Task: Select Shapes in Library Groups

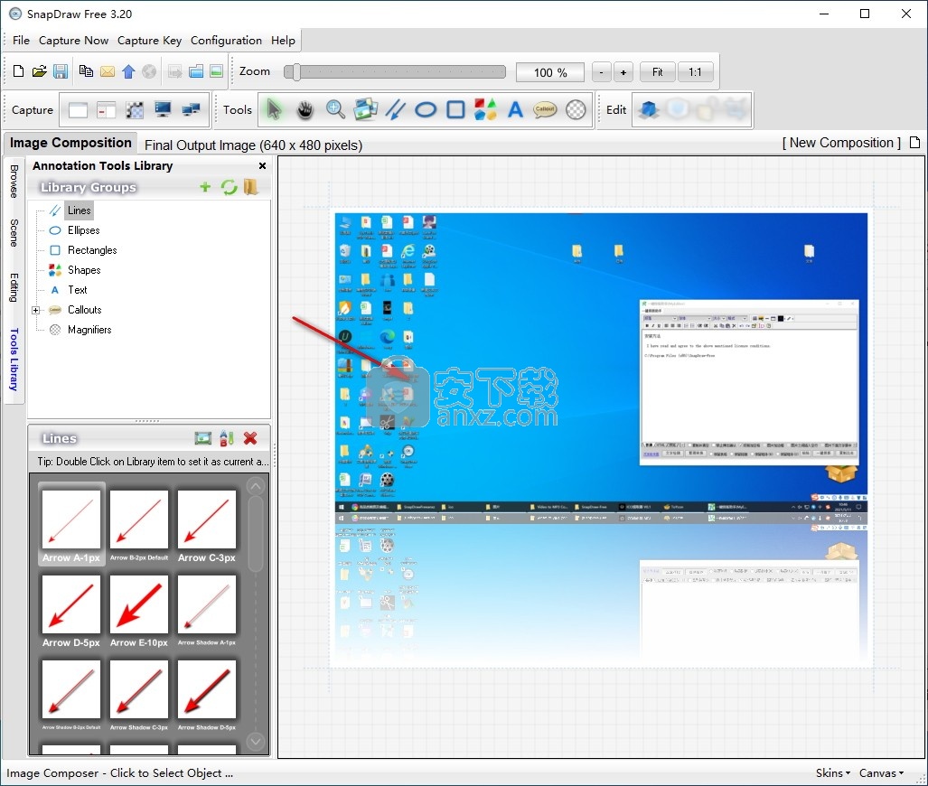Action: tap(84, 270)
